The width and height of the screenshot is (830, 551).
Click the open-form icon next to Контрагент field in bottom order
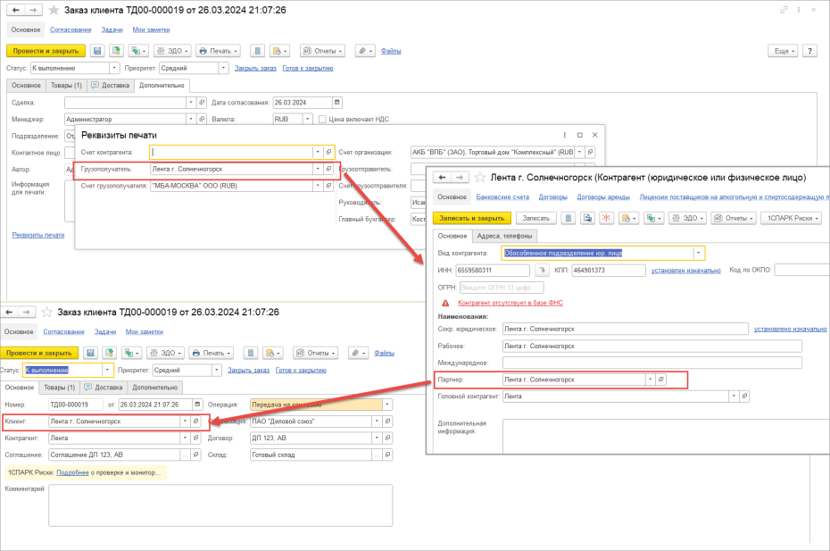point(195,438)
